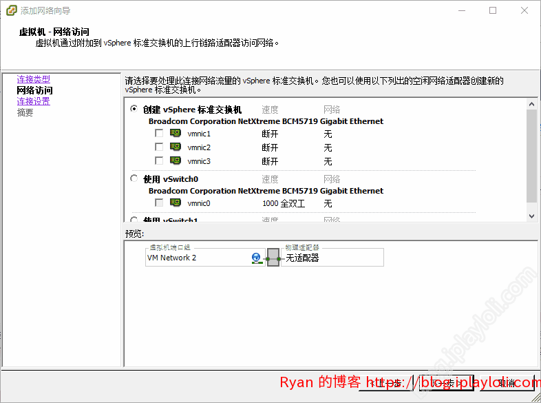Check the vmnic1 adapter checkbox
541x403 pixels.
[x=159, y=133]
